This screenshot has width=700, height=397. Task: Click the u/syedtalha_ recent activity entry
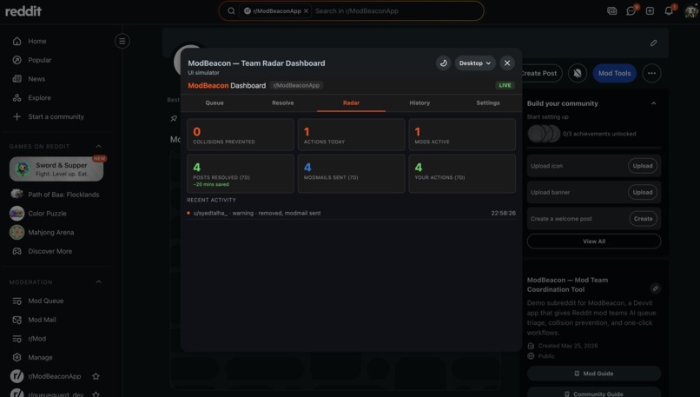(352, 213)
